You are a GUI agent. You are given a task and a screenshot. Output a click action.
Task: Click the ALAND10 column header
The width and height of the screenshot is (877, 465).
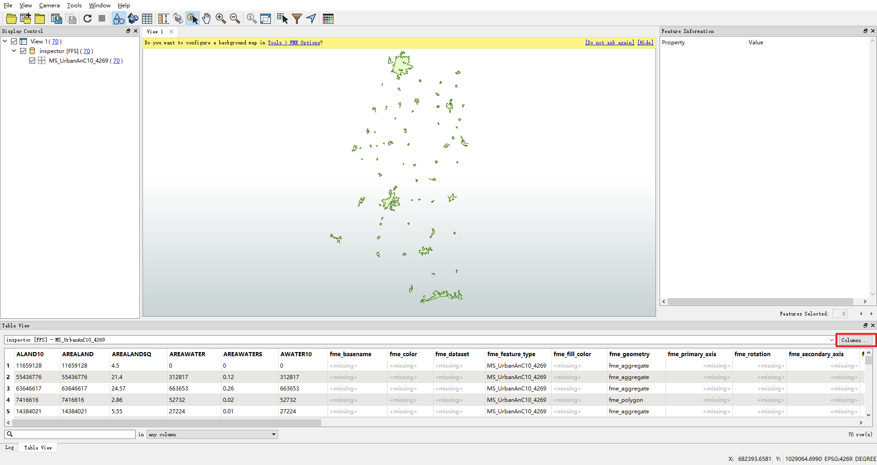tap(30, 354)
